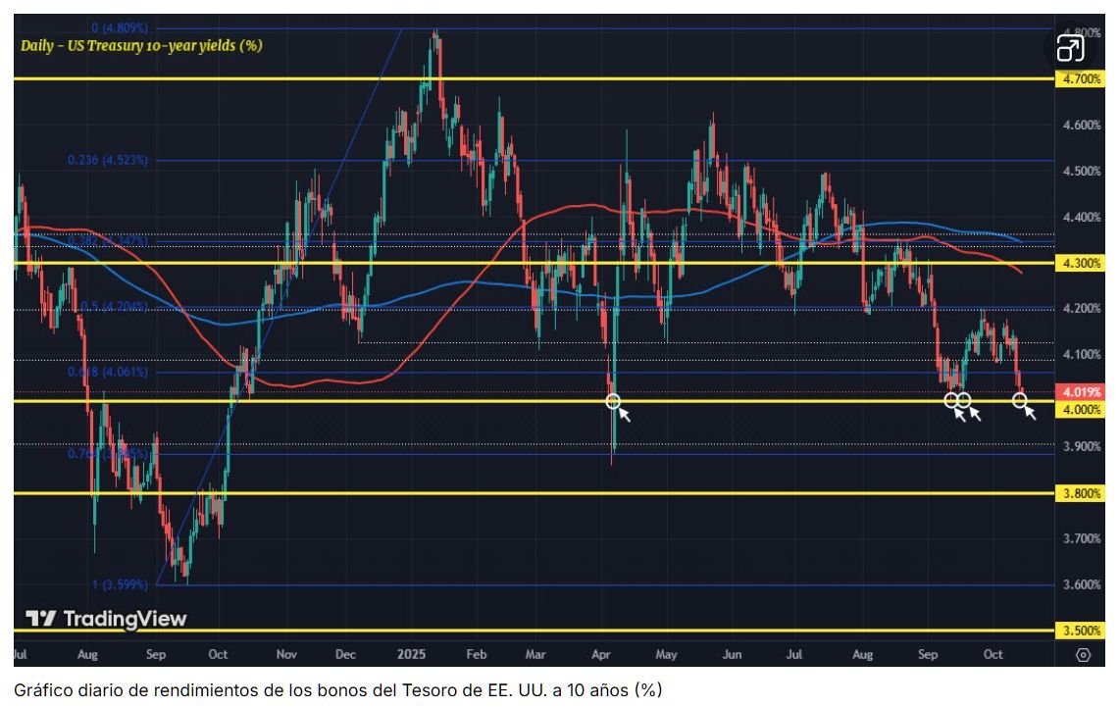Click the Spanish chart caption text
The width and height of the screenshot is (1120, 708).
[337, 690]
